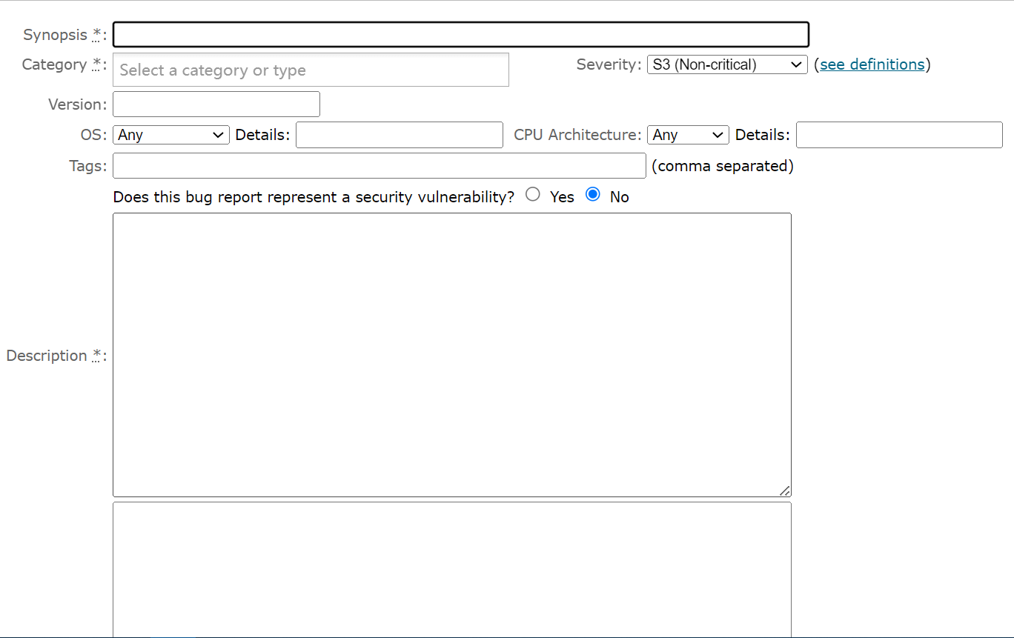The width and height of the screenshot is (1014, 638).
Task: Click the Description label
Action: (x=56, y=356)
